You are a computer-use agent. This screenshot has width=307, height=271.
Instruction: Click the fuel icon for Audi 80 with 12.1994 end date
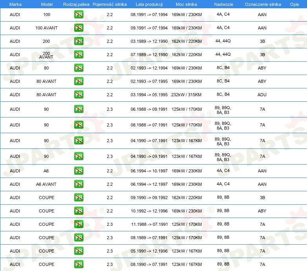(79, 68)
